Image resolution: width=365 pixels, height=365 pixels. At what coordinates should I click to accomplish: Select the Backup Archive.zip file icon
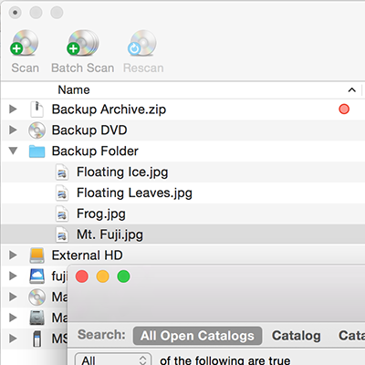pyautogui.click(x=36, y=109)
